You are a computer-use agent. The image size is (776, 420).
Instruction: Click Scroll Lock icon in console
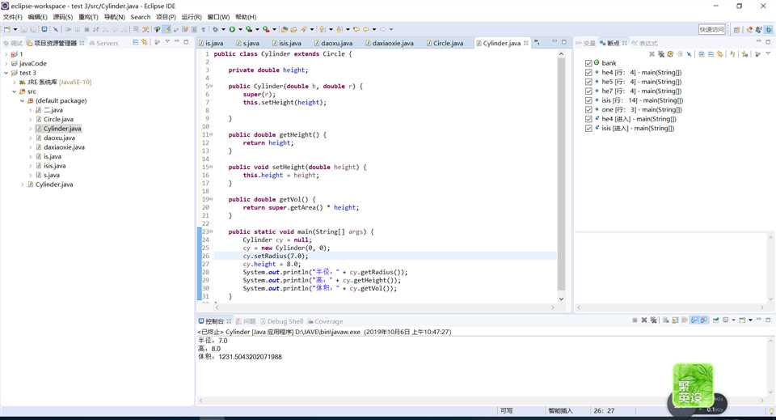pos(675,320)
